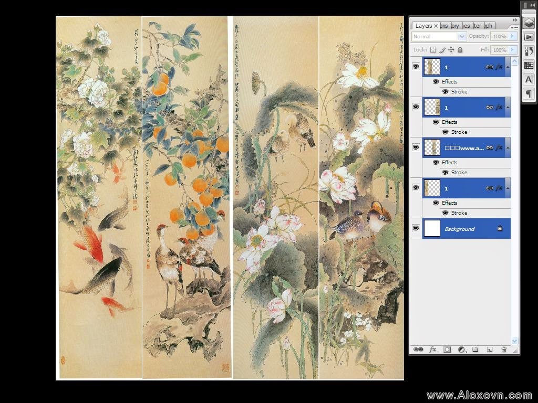Toggle Effects visibility on the www.a layer

[x=436, y=163]
